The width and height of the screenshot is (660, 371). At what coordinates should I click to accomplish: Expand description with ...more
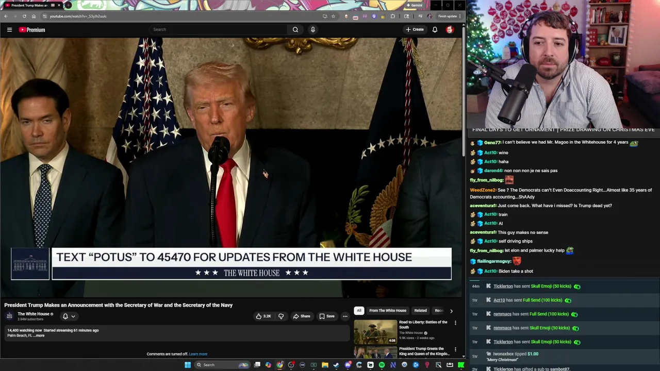click(39, 335)
